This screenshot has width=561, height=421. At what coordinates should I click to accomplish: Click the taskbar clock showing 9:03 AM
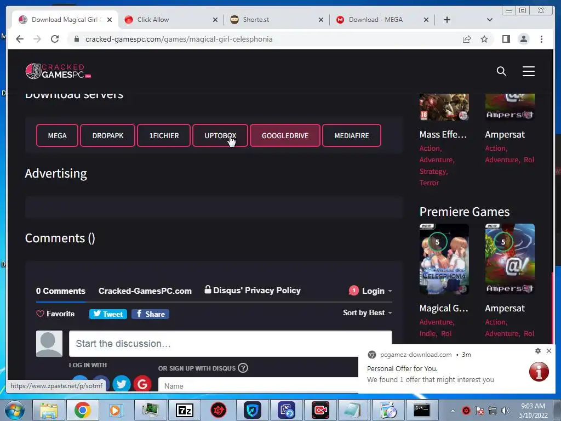(533, 411)
